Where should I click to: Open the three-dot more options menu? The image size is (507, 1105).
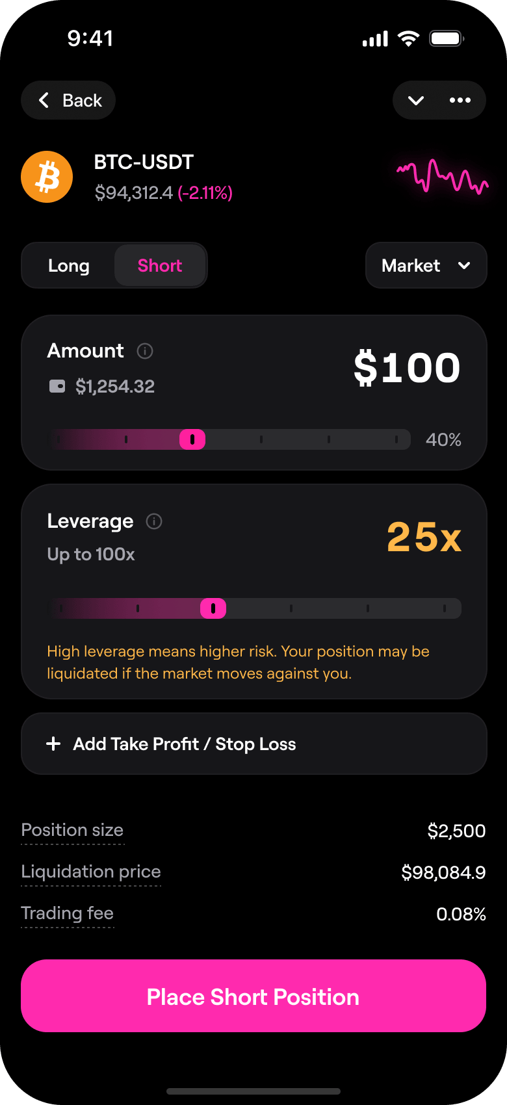point(460,100)
